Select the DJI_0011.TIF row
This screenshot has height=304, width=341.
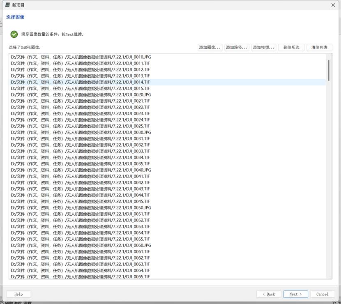pos(168,63)
